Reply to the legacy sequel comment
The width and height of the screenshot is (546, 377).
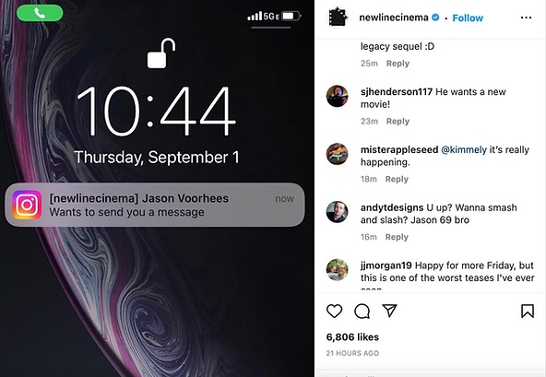[x=398, y=64]
